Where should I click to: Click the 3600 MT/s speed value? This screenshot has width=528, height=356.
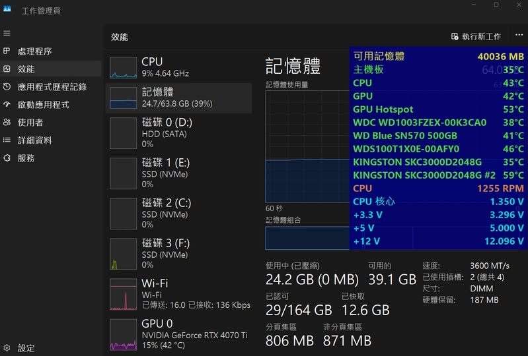[490, 266]
